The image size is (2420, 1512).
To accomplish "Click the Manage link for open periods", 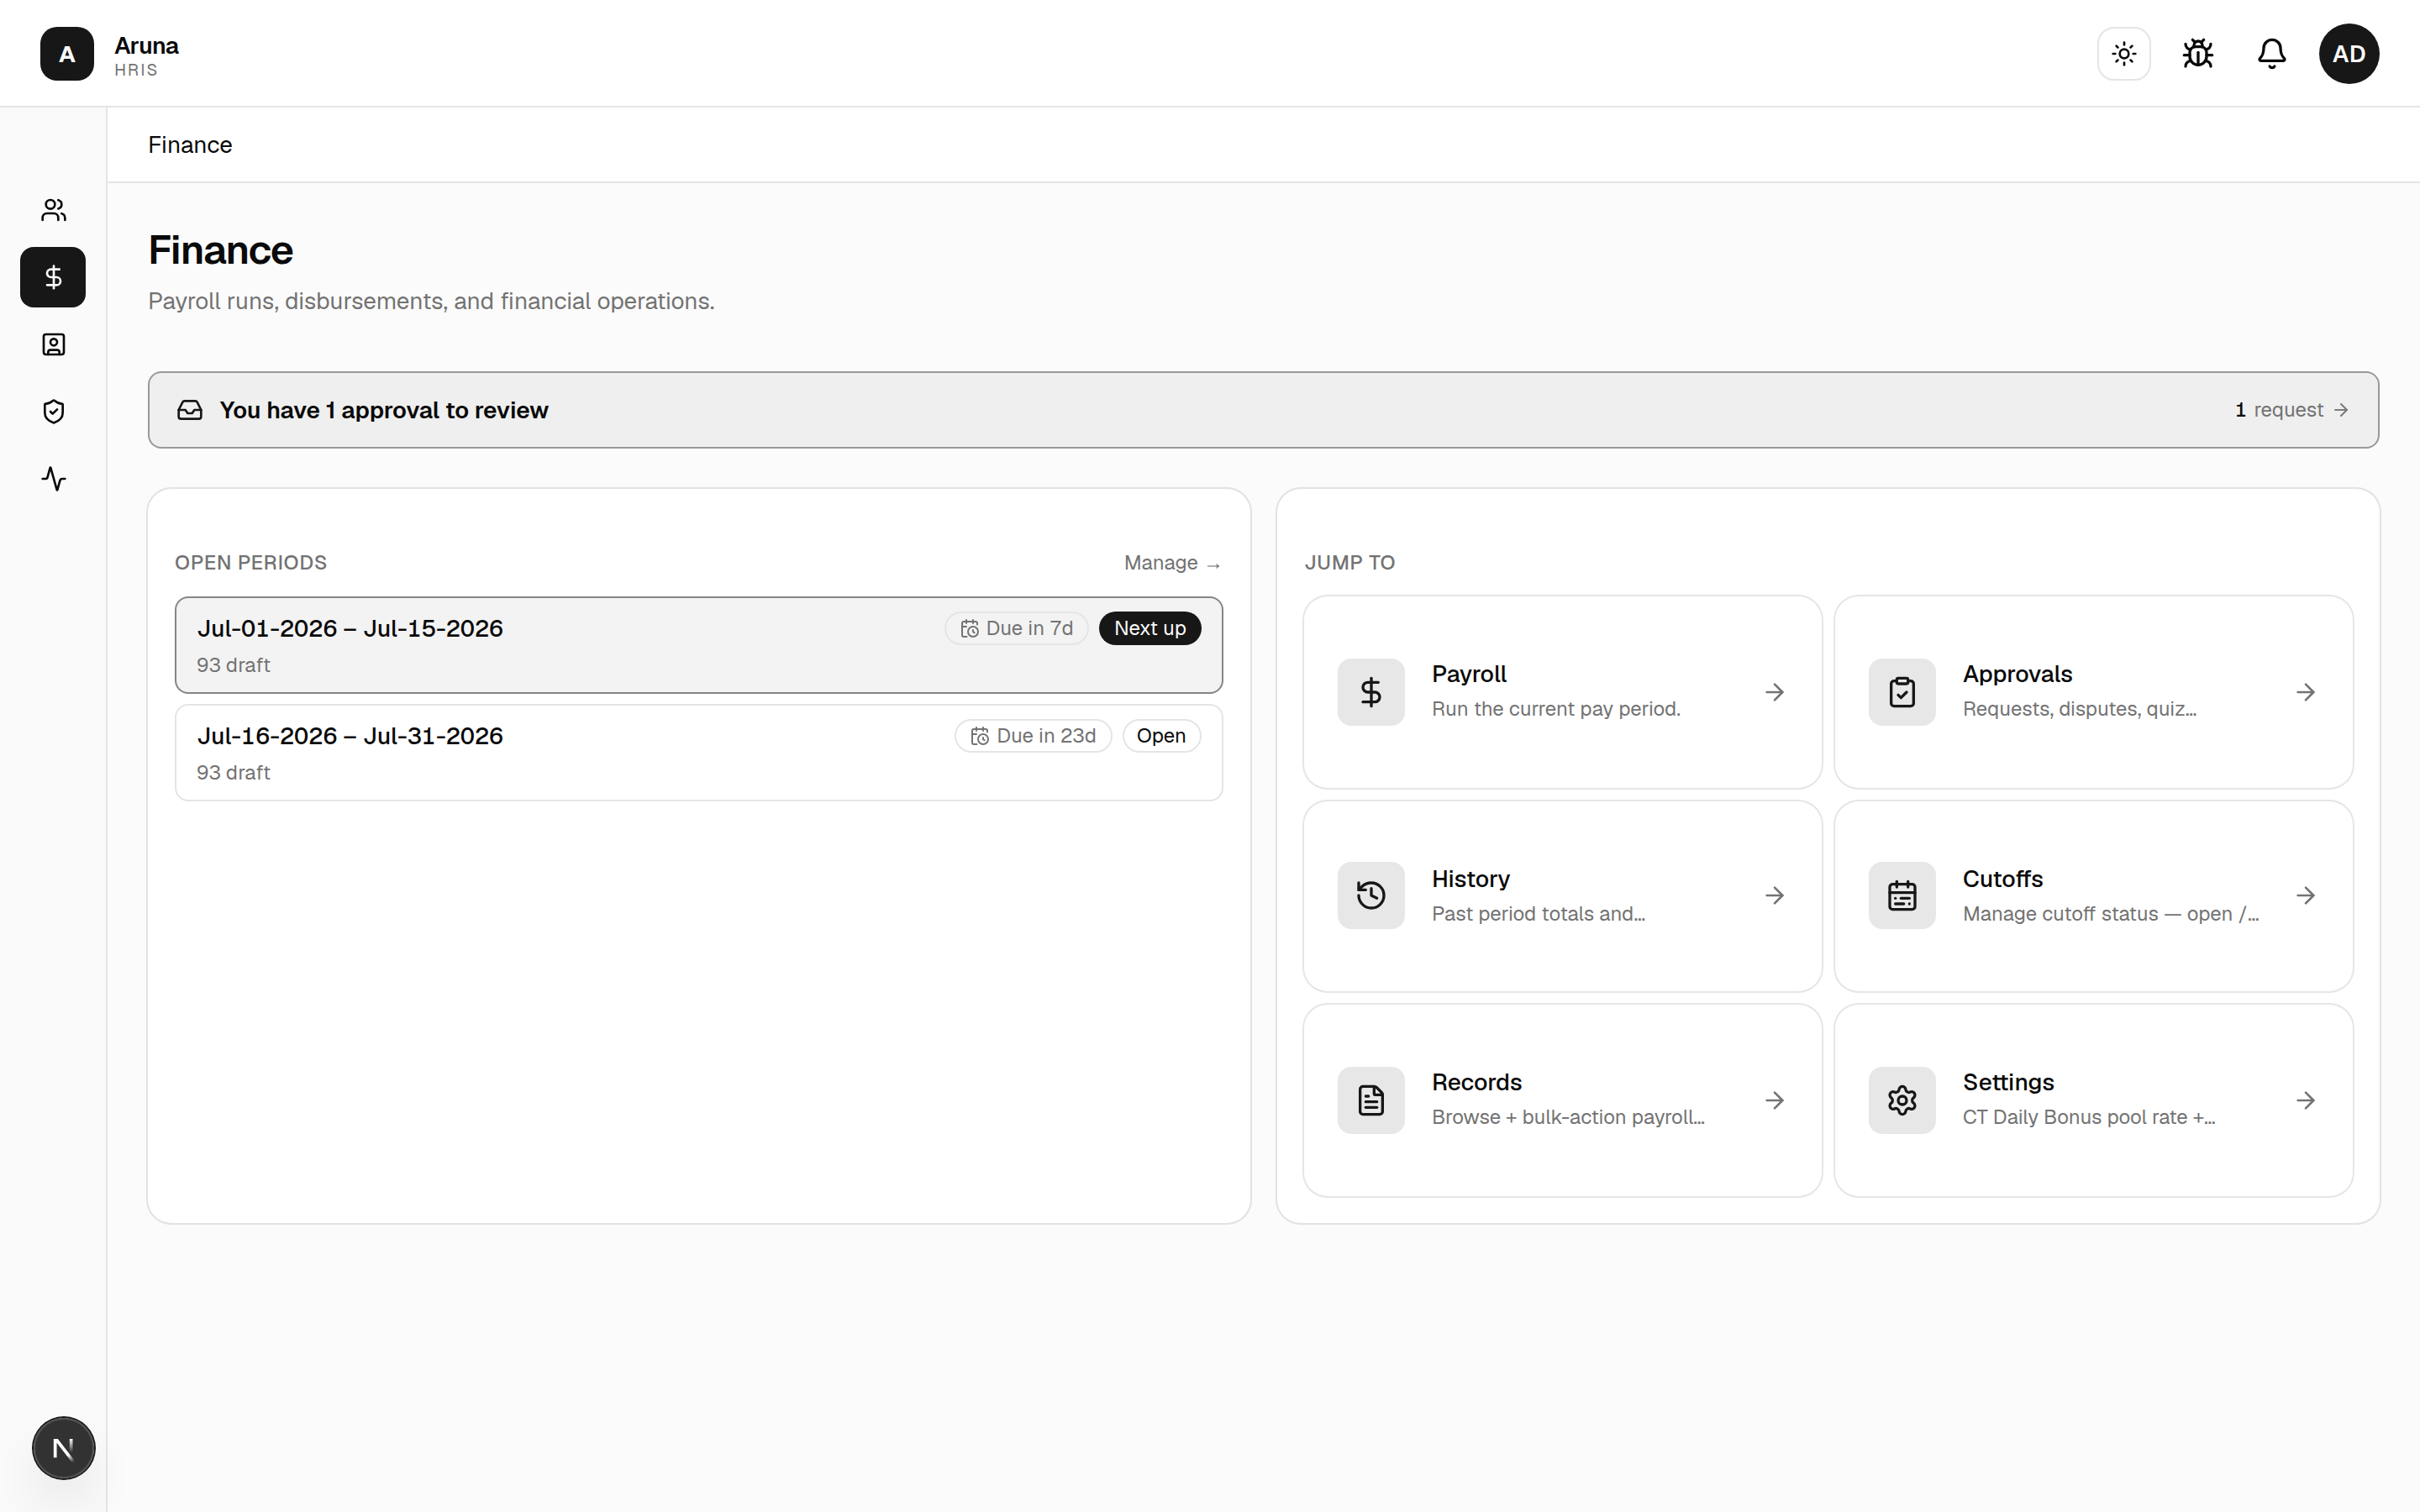I will coord(1172,563).
